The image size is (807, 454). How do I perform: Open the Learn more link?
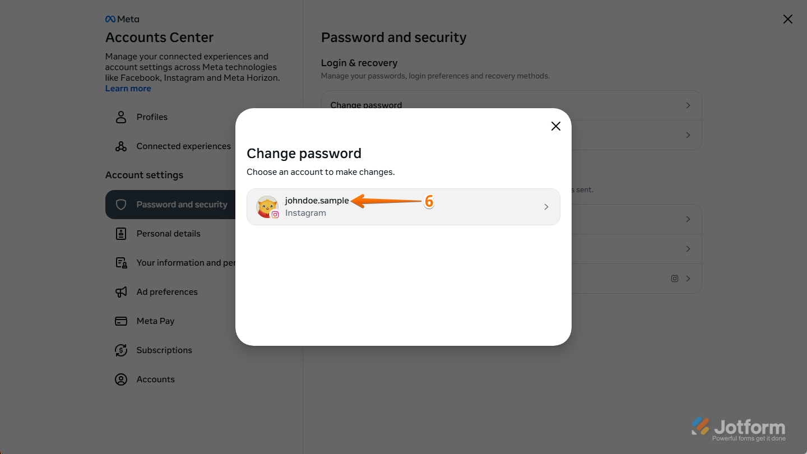[x=128, y=88]
